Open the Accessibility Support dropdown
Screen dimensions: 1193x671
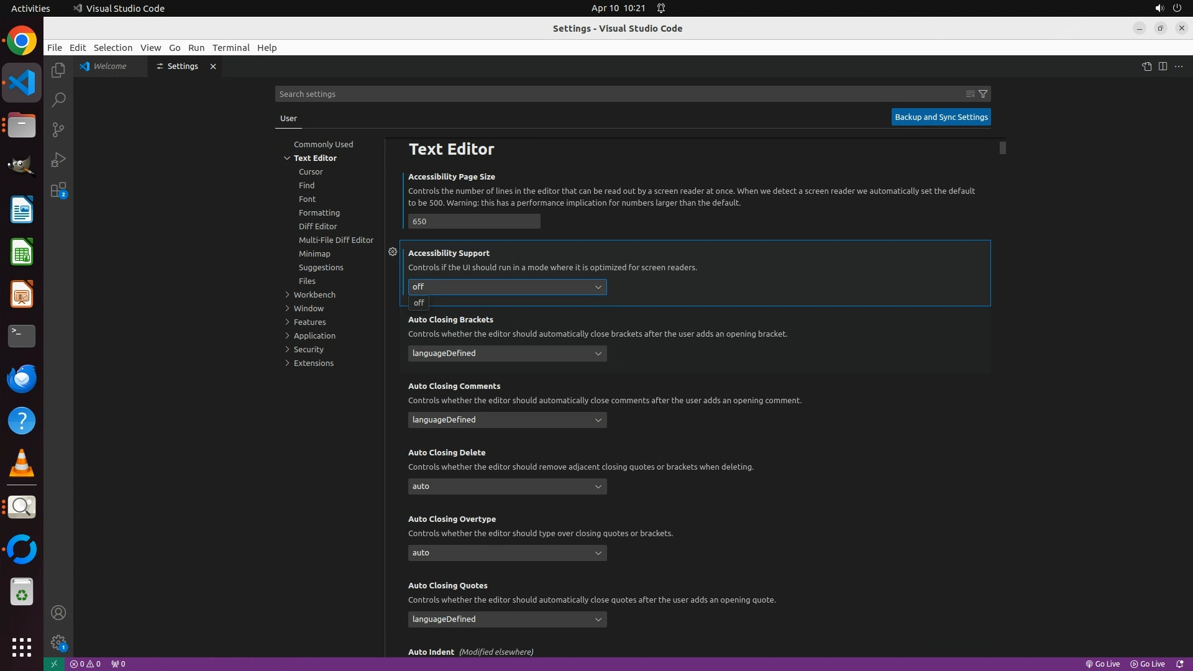(x=507, y=287)
